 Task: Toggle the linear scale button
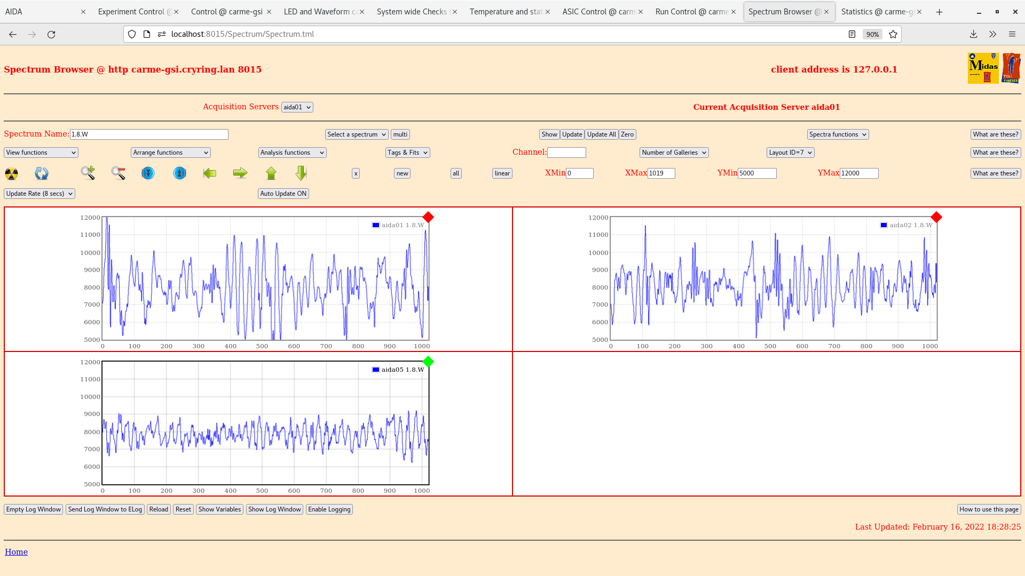pos(502,173)
